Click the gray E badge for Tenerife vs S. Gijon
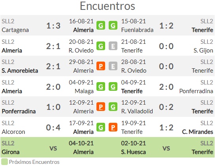Viewport: 215px width, 167px height. (113, 46)
